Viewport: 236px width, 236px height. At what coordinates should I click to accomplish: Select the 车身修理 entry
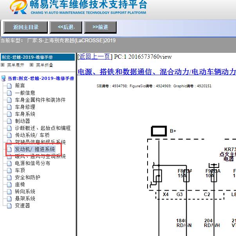coord(25,107)
